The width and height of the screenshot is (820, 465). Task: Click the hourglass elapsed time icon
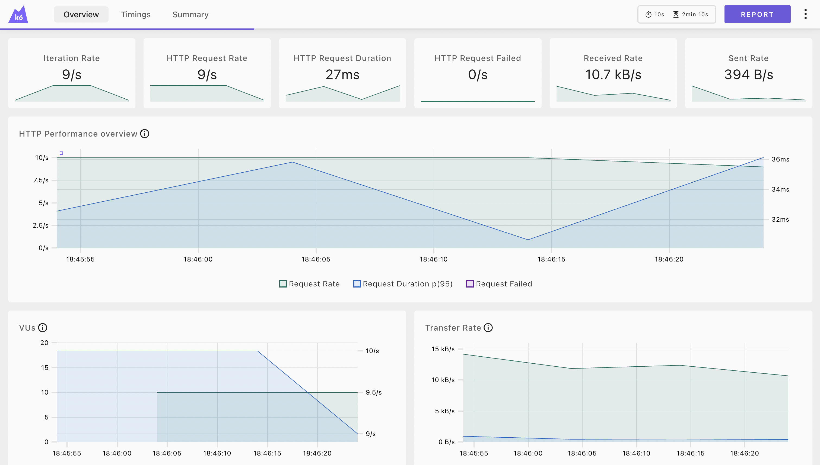tap(676, 14)
